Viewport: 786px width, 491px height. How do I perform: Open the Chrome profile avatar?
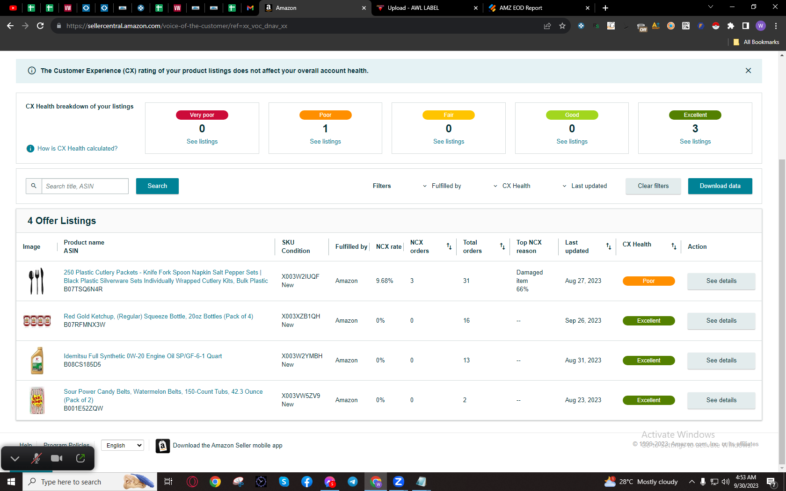pos(761,26)
